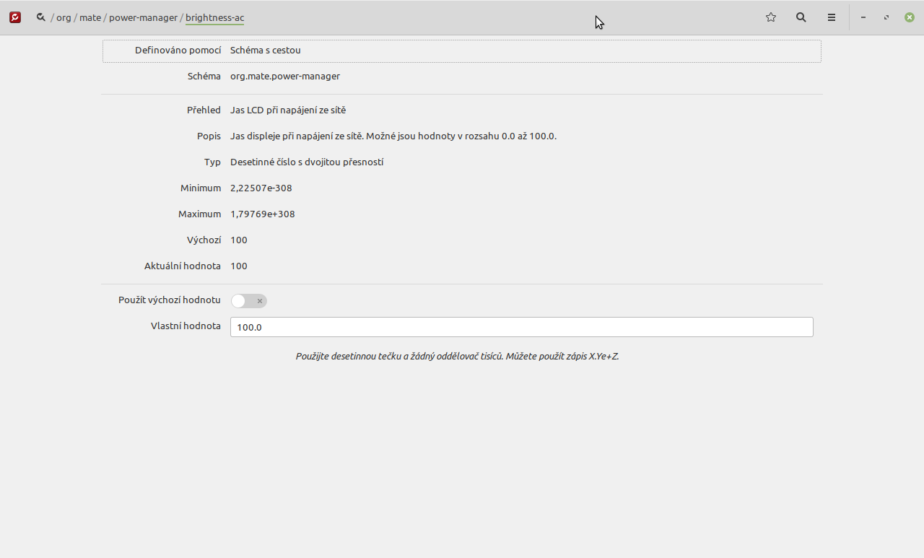The image size is (924, 558).
Task: Open search with the magnifier icon
Action: (x=801, y=17)
